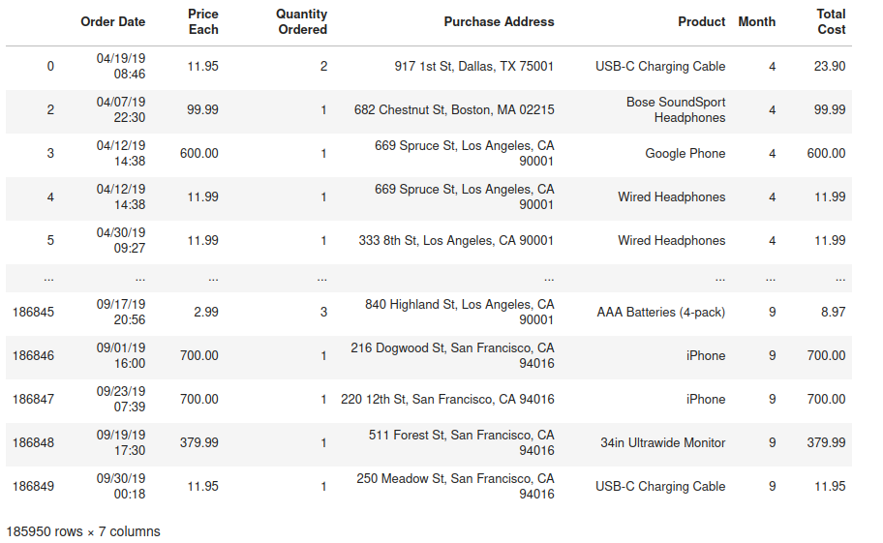The width and height of the screenshot is (883, 543).
Task: Select the 682 Chestnut St, Boston address
Action: (454, 110)
